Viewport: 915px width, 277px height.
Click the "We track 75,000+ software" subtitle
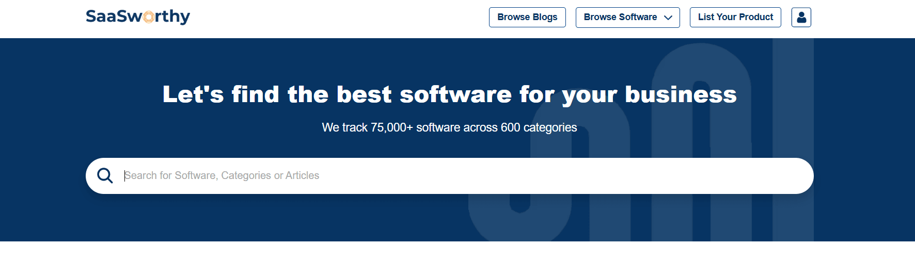pyautogui.click(x=449, y=127)
